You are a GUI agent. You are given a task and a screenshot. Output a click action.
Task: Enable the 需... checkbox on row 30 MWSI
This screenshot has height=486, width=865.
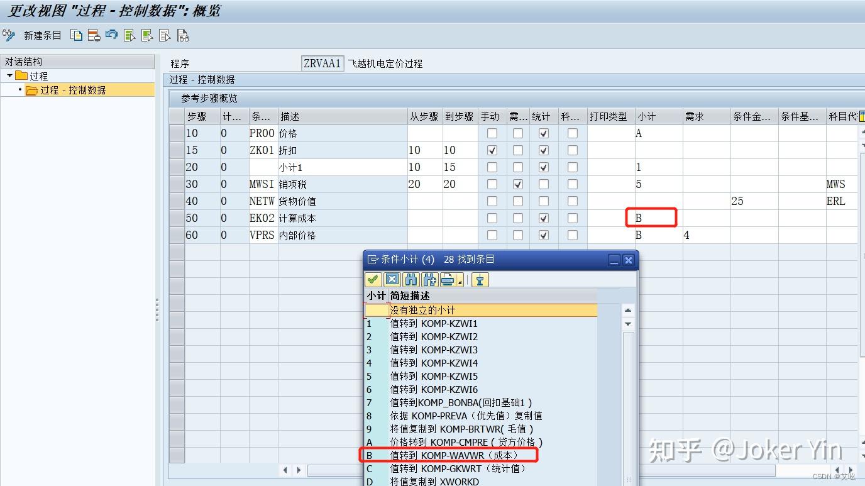[x=518, y=184]
